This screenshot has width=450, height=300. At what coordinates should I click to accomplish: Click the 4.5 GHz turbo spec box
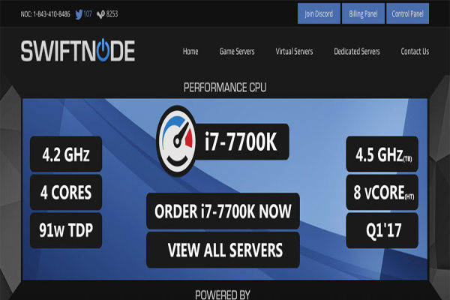382,154
